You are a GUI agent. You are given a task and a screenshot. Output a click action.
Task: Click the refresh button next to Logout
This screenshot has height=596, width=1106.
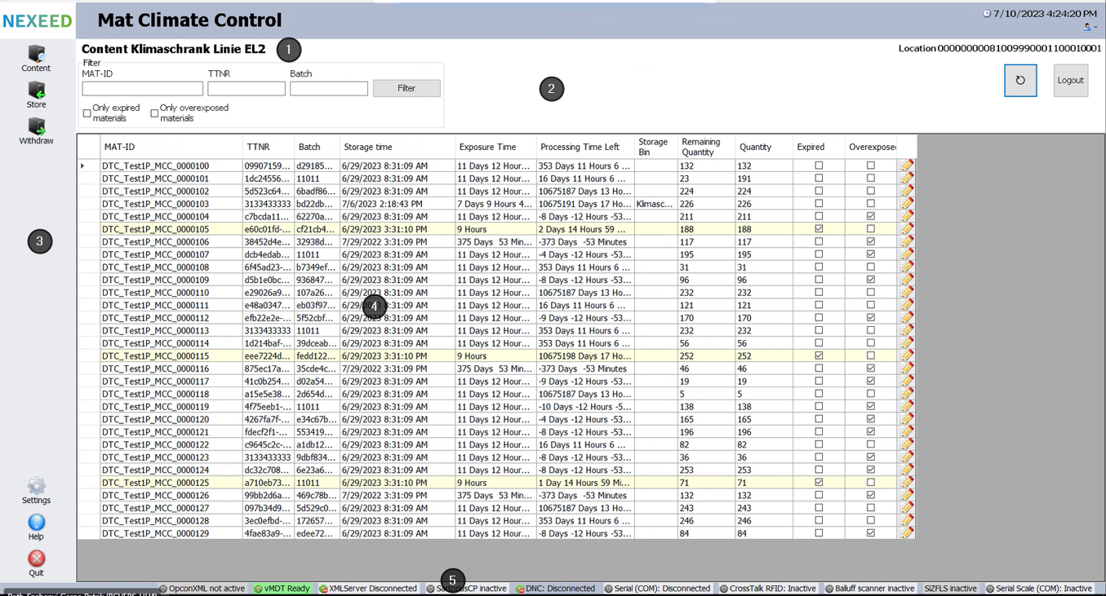click(1020, 81)
